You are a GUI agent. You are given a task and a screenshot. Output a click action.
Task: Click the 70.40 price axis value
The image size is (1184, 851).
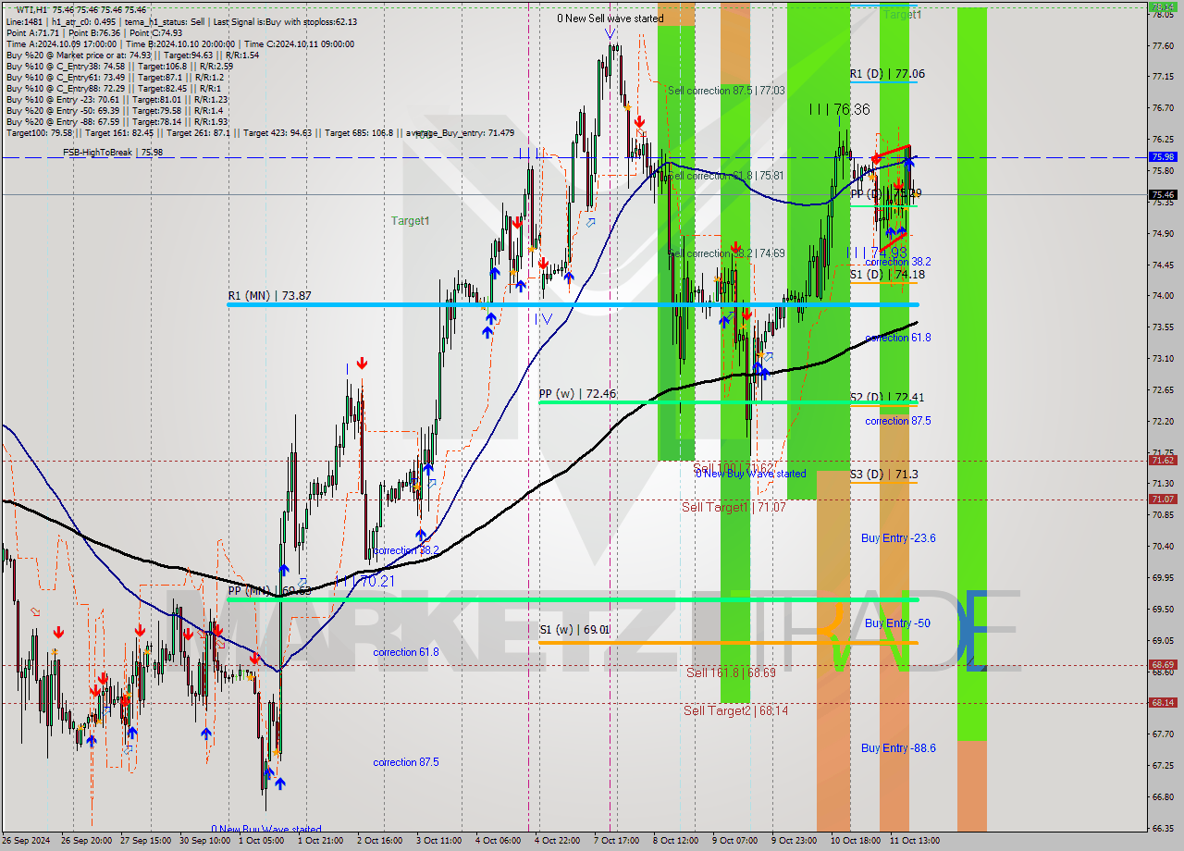1163,546
